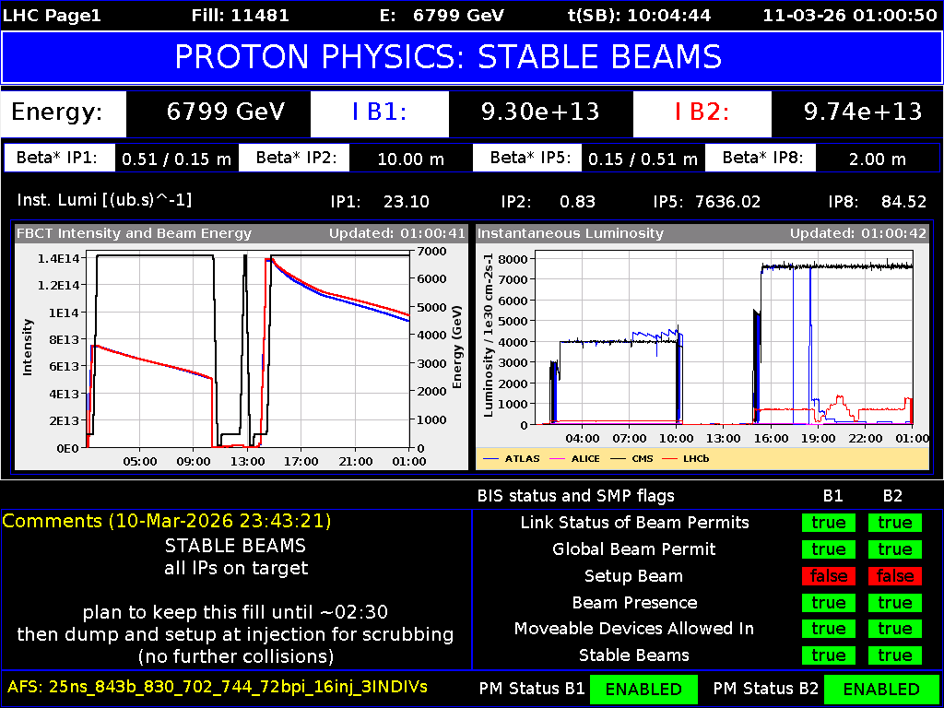The image size is (944, 708).
Task: Toggle the Setup Beam false flag for B1
Action: [829, 576]
